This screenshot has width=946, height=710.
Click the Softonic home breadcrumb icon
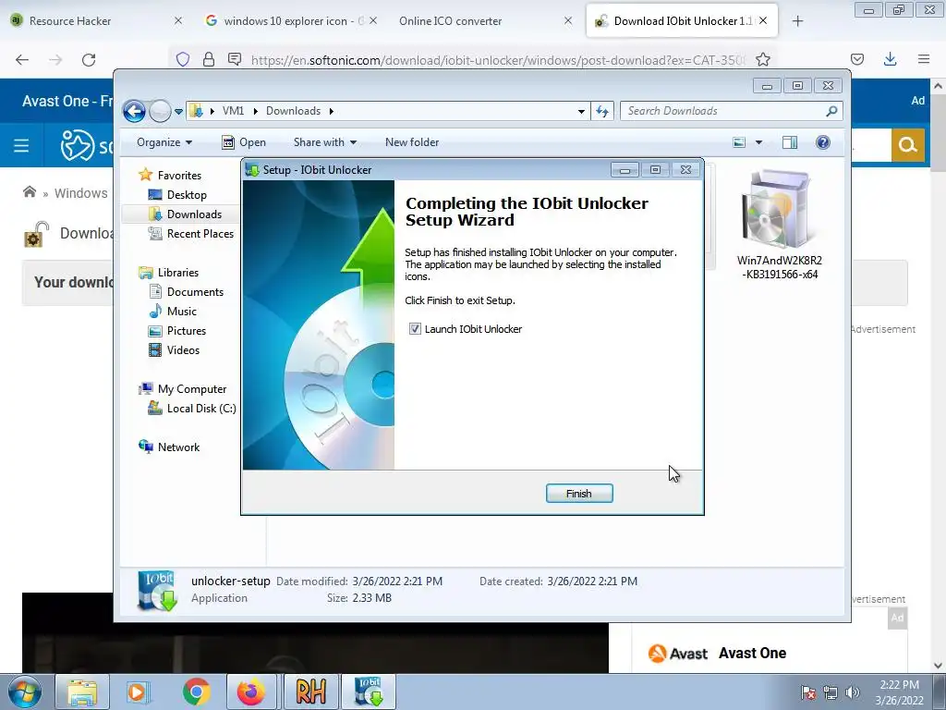tap(29, 192)
